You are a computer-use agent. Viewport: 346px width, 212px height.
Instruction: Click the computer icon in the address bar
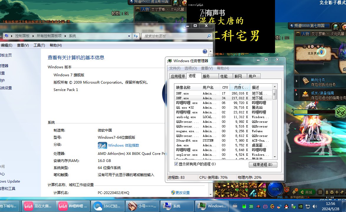[x=6, y=36]
